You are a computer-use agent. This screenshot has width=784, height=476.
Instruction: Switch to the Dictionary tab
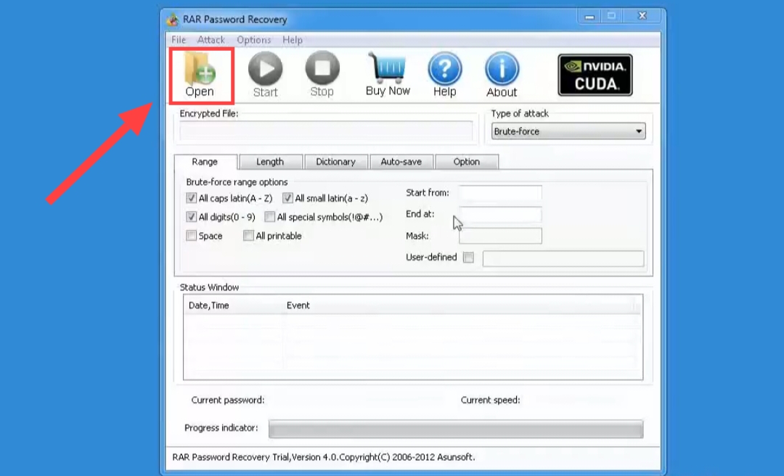click(x=336, y=162)
